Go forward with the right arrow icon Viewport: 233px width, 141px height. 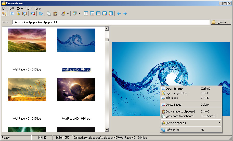pyautogui.click(x=125, y=13)
